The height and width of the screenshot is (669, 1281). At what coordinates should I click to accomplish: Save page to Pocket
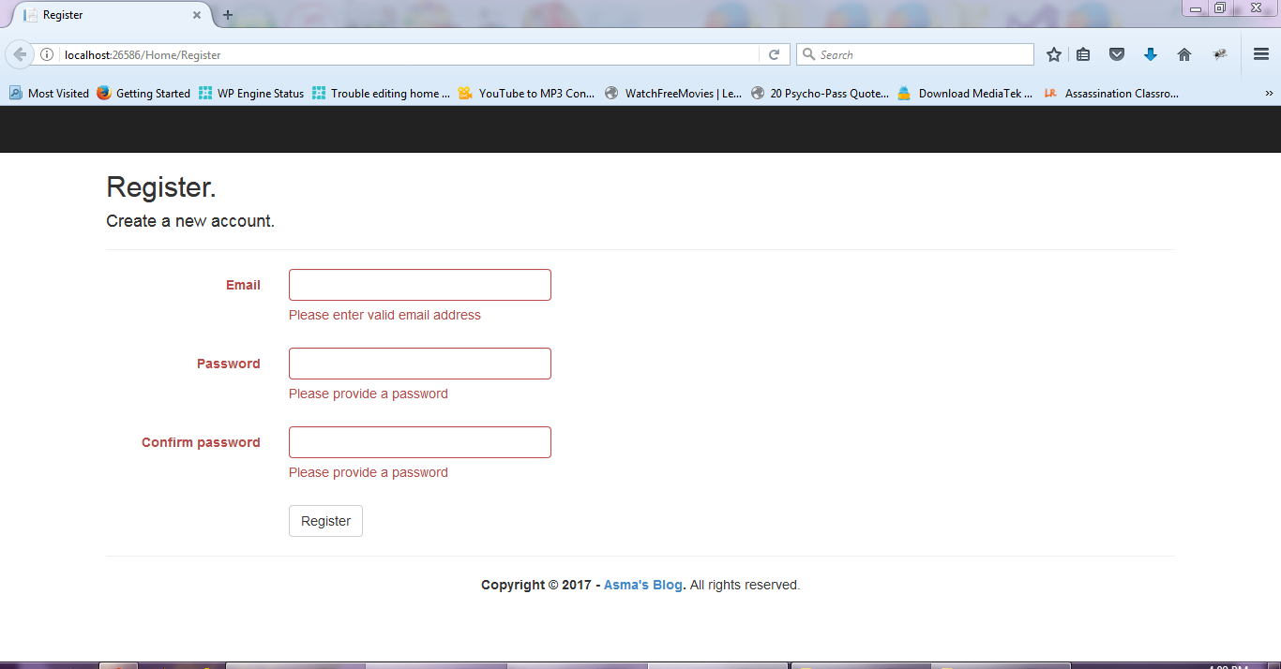pos(1117,53)
